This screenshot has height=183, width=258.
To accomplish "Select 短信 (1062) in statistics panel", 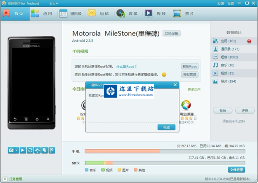I will click(x=234, y=57).
